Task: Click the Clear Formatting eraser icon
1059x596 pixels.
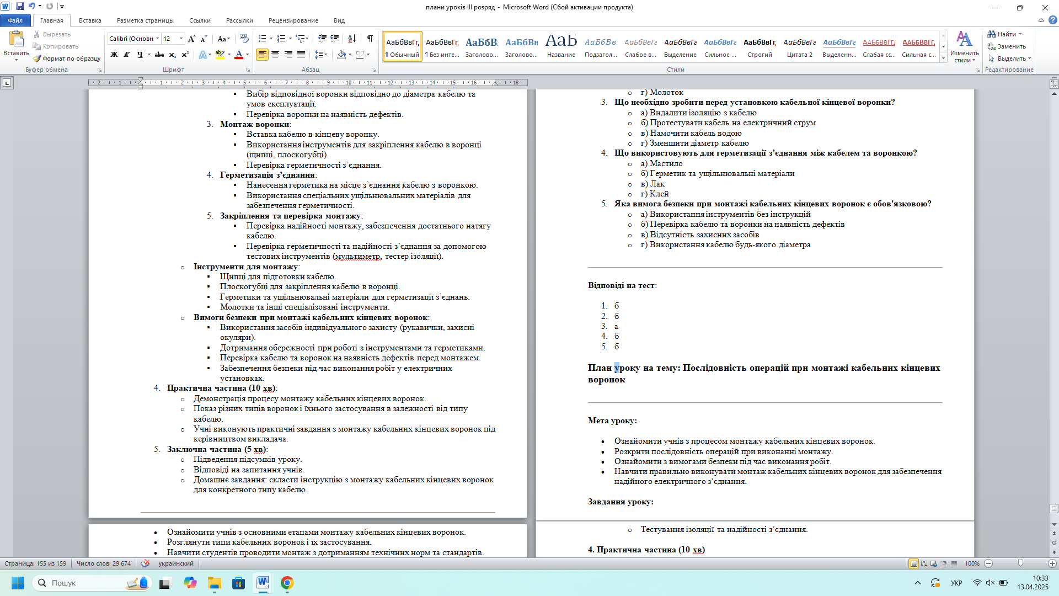Action: 244,39
